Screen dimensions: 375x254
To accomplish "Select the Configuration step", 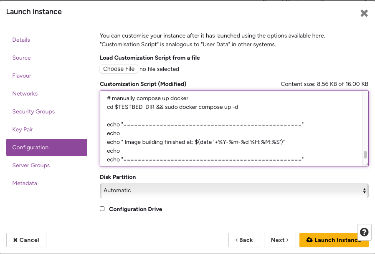I will coord(47,147).
